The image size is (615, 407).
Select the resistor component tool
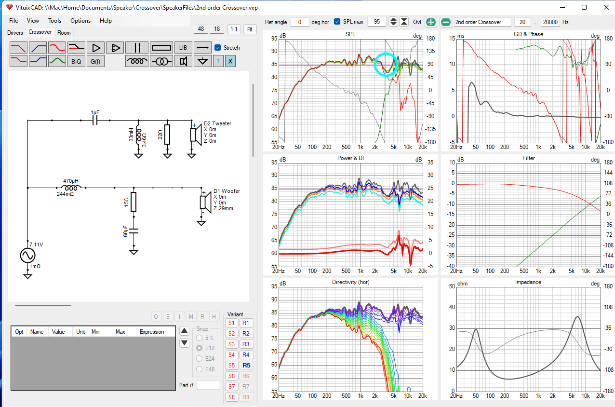[x=161, y=47]
